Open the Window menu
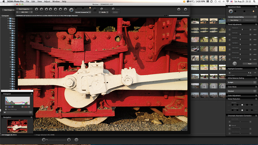The height and width of the screenshot is (145, 258). pos(56,1)
